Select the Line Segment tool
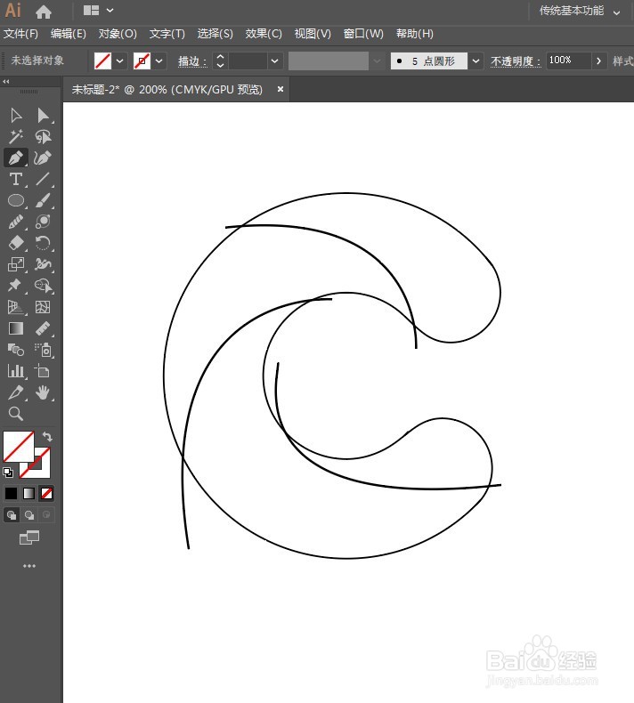The width and height of the screenshot is (634, 703). tap(43, 179)
